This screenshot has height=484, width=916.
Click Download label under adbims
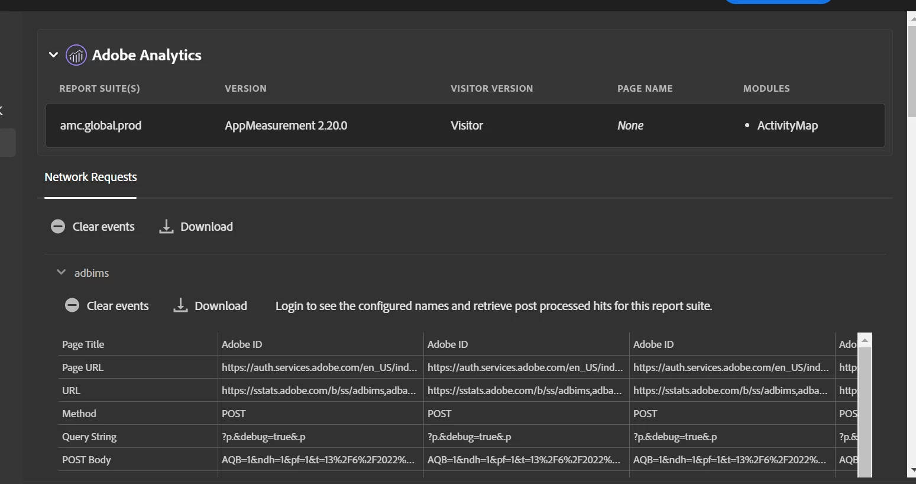tap(221, 306)
